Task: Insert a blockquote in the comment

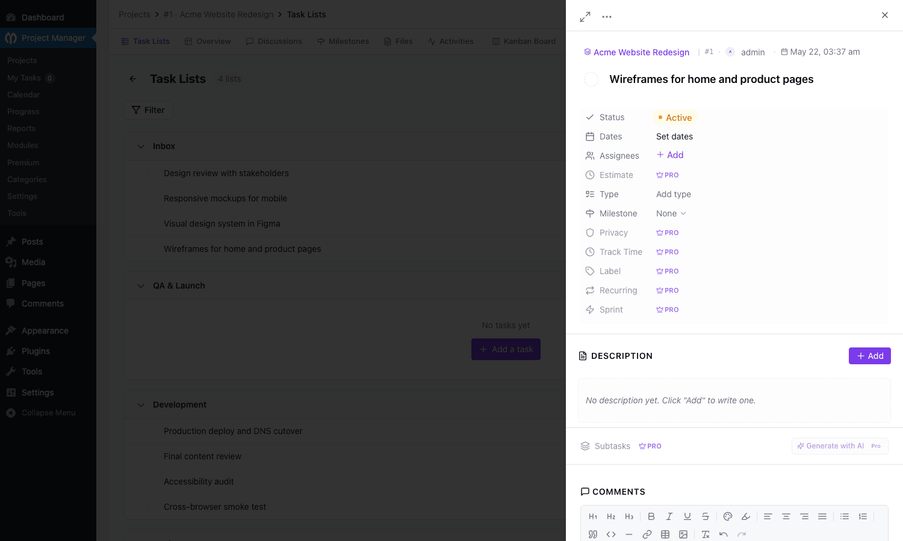Action: [593, 534]
